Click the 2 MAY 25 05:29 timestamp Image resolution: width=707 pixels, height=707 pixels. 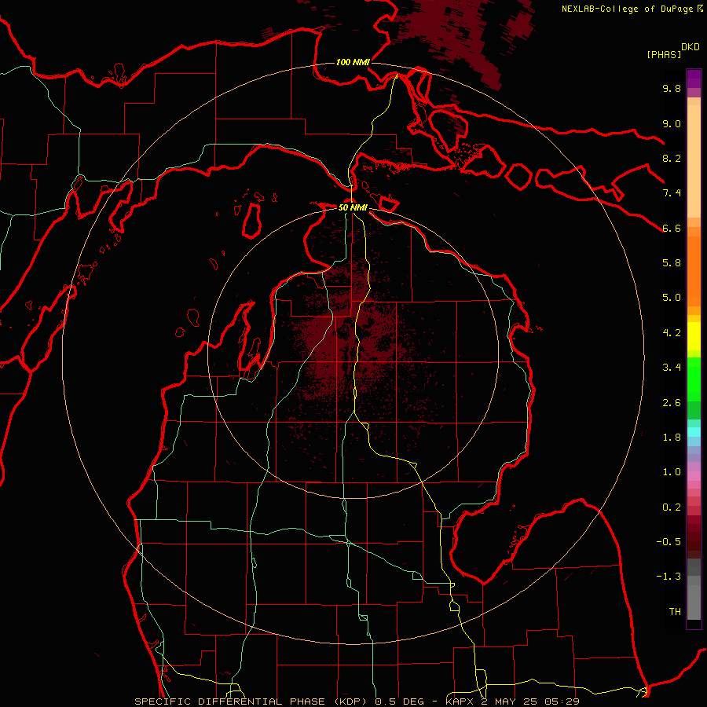click(530, 702)
